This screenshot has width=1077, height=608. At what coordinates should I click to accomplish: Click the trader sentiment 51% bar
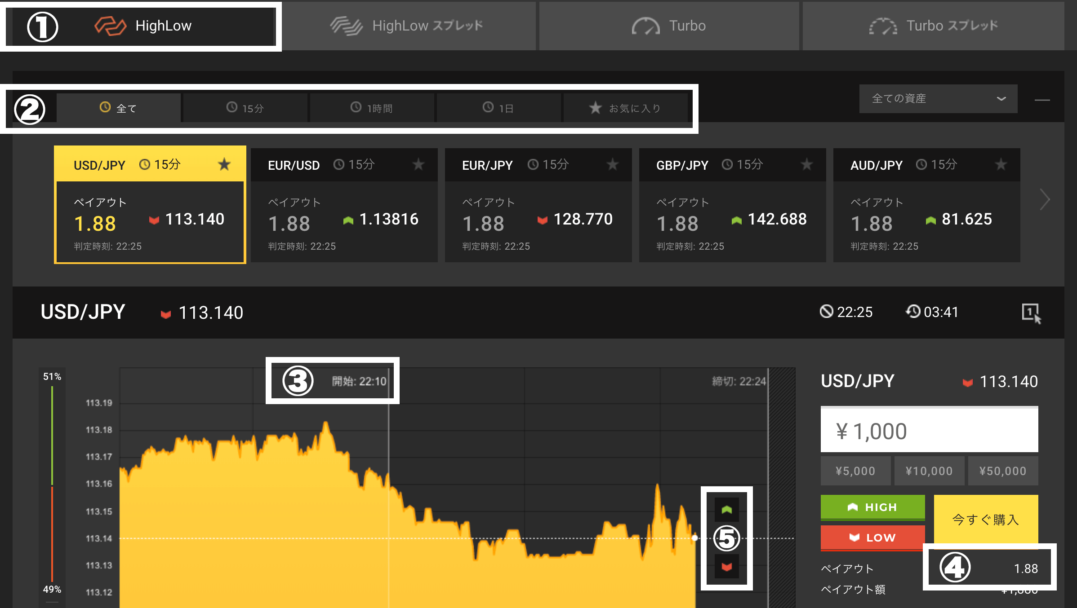tap(52, 436)
